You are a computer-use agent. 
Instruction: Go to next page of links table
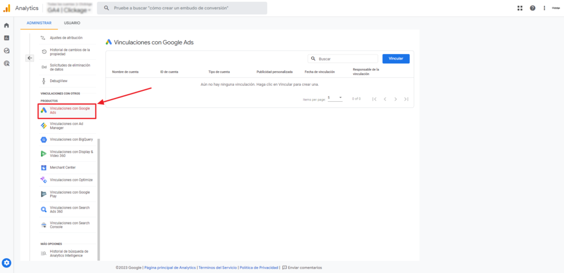point(395,99)
